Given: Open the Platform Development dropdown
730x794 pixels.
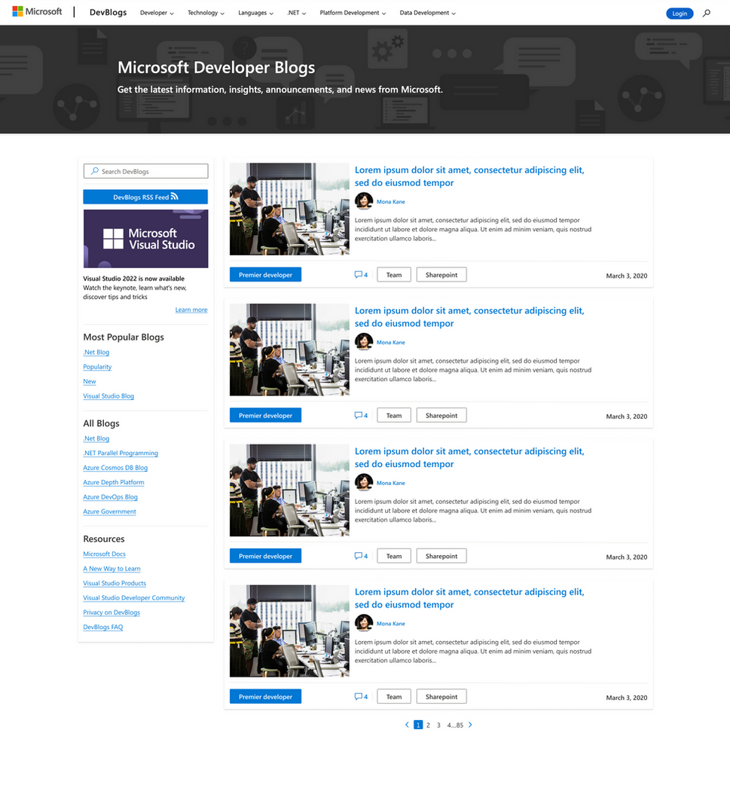Looking at the screenshot, I should [x=351, y=13].
